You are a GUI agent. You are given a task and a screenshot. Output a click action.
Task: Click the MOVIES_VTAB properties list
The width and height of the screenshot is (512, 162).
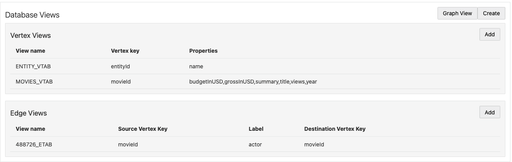(x=253, y=82)
